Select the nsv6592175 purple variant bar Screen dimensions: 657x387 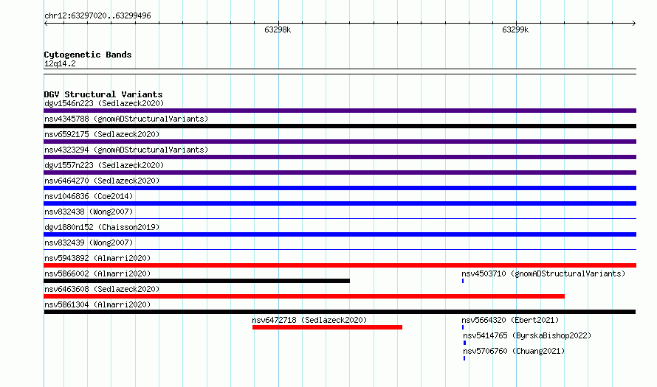pyautogui.click(x=340, y=142)
